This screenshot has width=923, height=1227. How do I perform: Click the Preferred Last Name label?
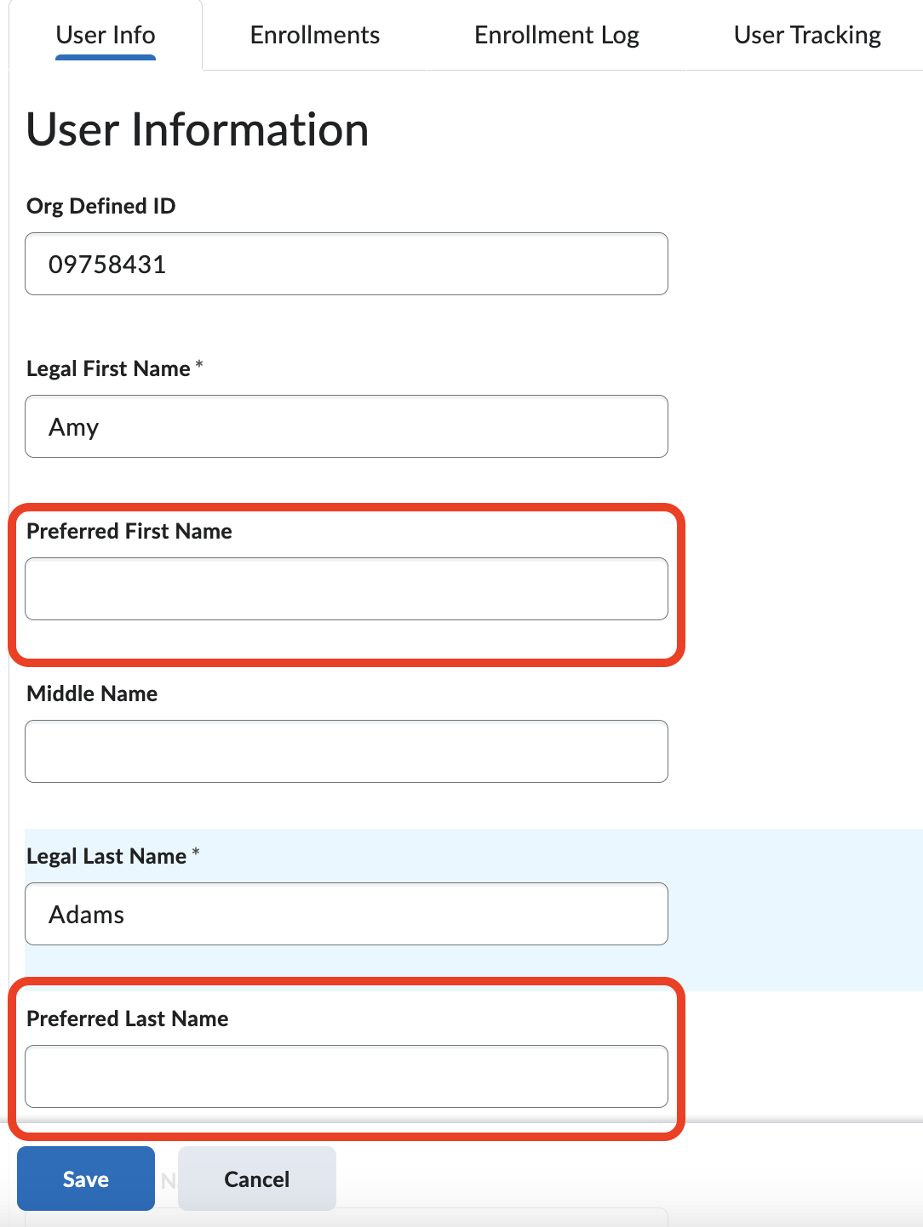(x=127, y=1019)
